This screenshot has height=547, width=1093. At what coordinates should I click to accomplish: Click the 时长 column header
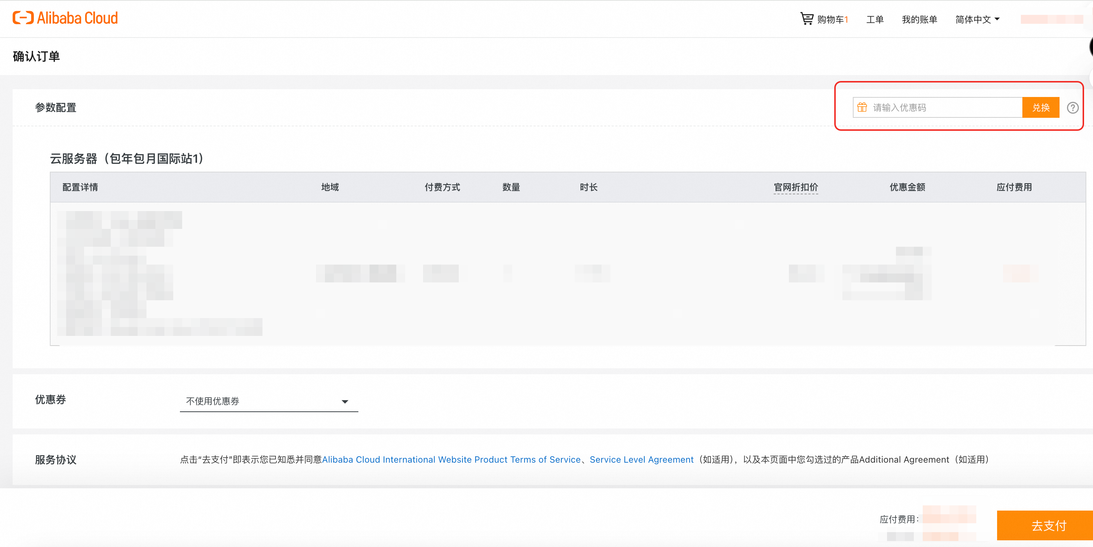589,187
